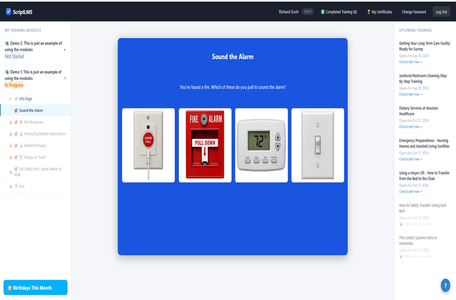Screen dimensions: 456x300
Task: Click the birthday cake icon
Action: pyautogui.click(x=9, y=288)
